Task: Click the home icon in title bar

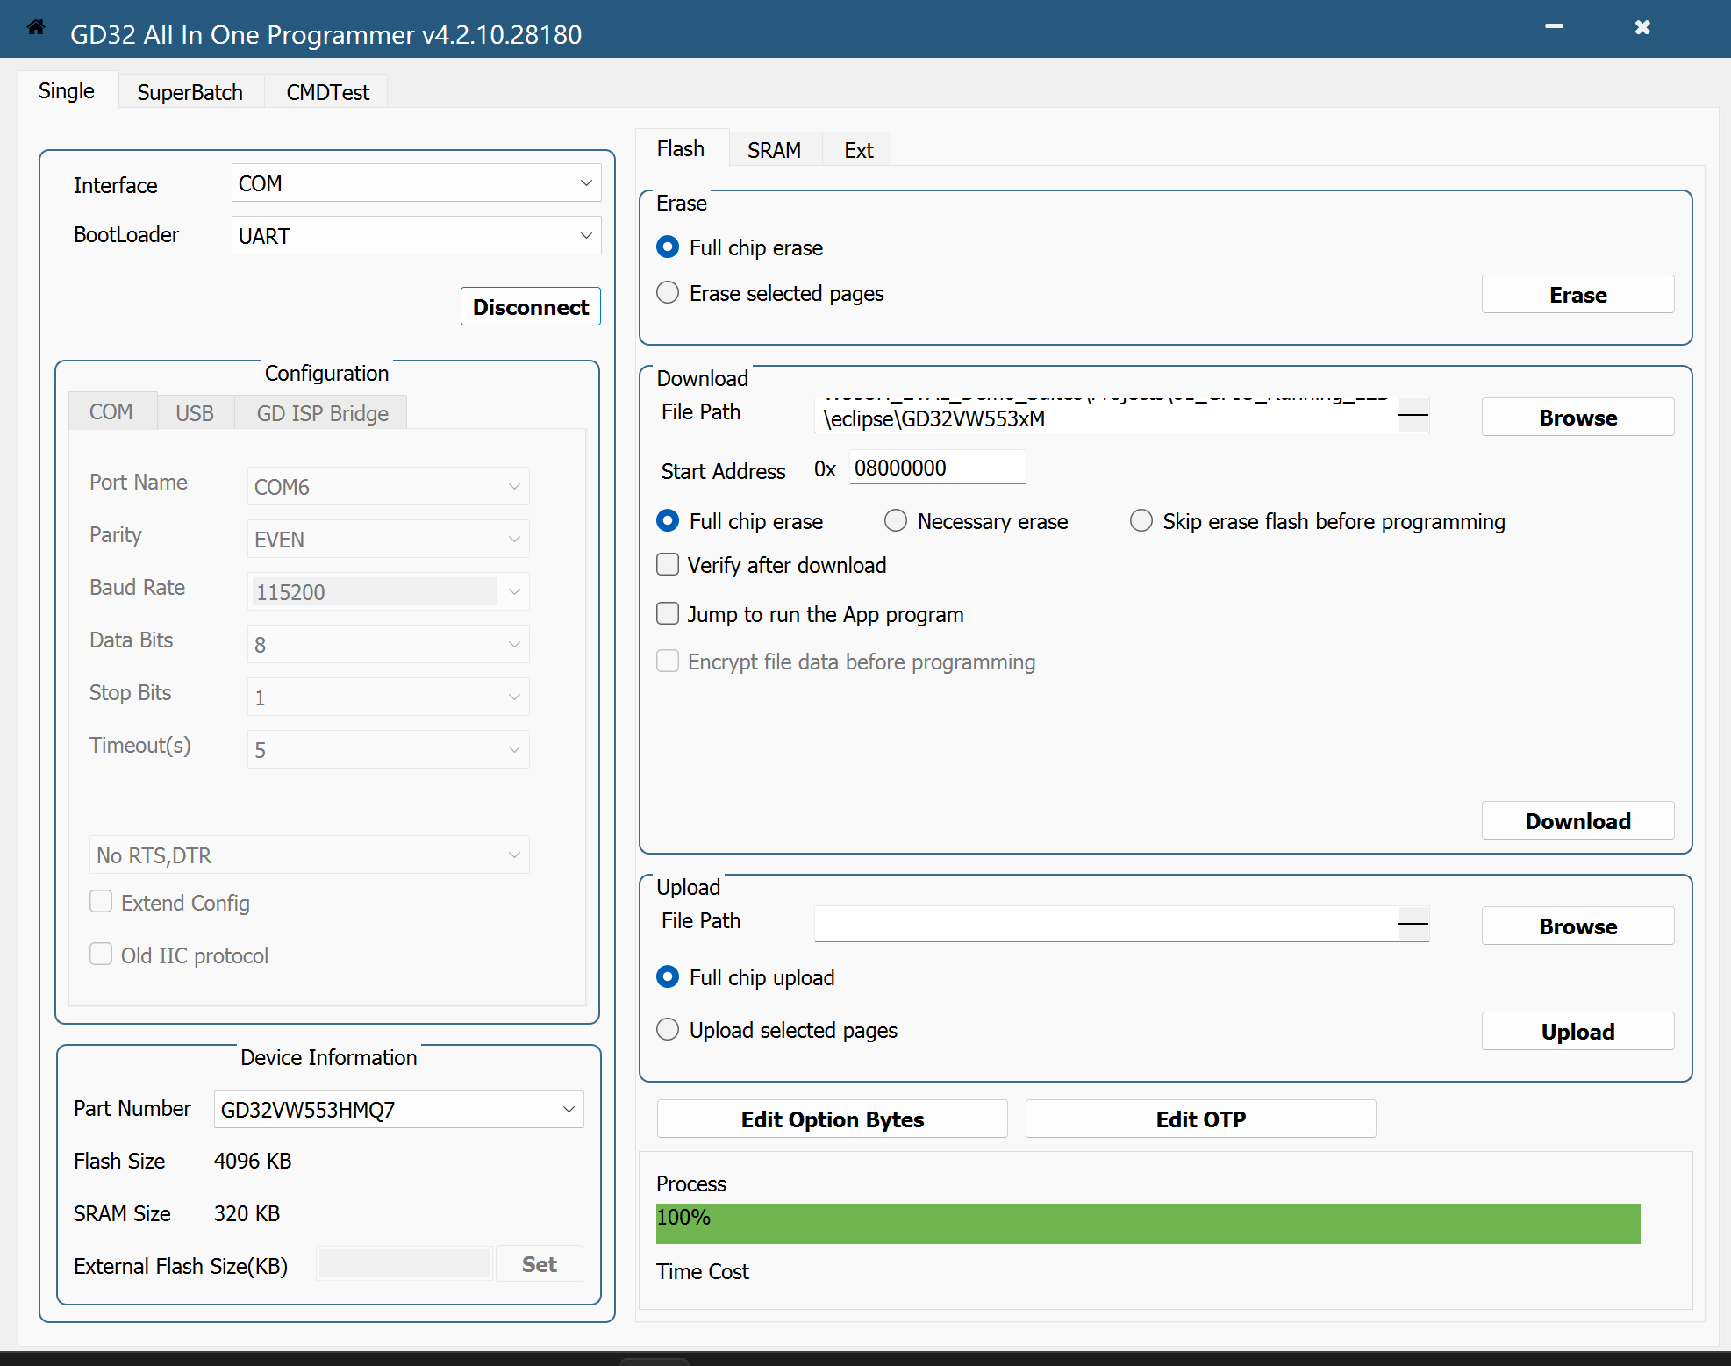Action: click(36, 27)
